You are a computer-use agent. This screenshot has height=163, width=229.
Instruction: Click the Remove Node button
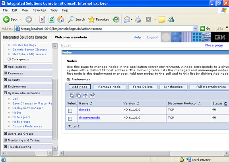click(109, 87)
